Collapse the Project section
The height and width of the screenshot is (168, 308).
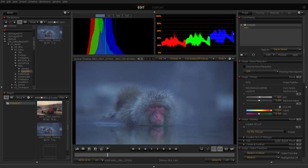pyautogui.click(x=4, y=93)
